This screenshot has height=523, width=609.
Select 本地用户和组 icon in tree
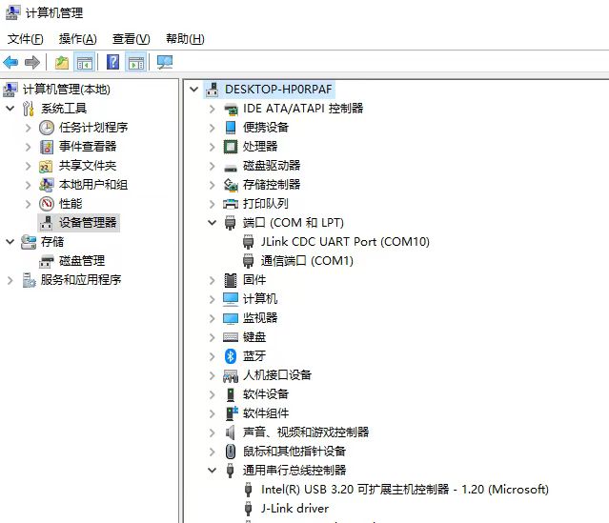click(47, 185)
